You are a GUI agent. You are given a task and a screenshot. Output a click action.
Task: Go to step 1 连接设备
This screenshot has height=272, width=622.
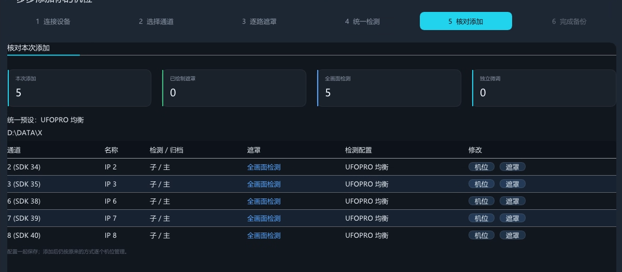(53, 21)
